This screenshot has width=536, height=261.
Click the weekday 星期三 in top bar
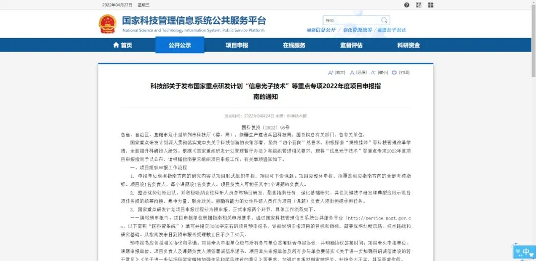click(x=143, y=5)
